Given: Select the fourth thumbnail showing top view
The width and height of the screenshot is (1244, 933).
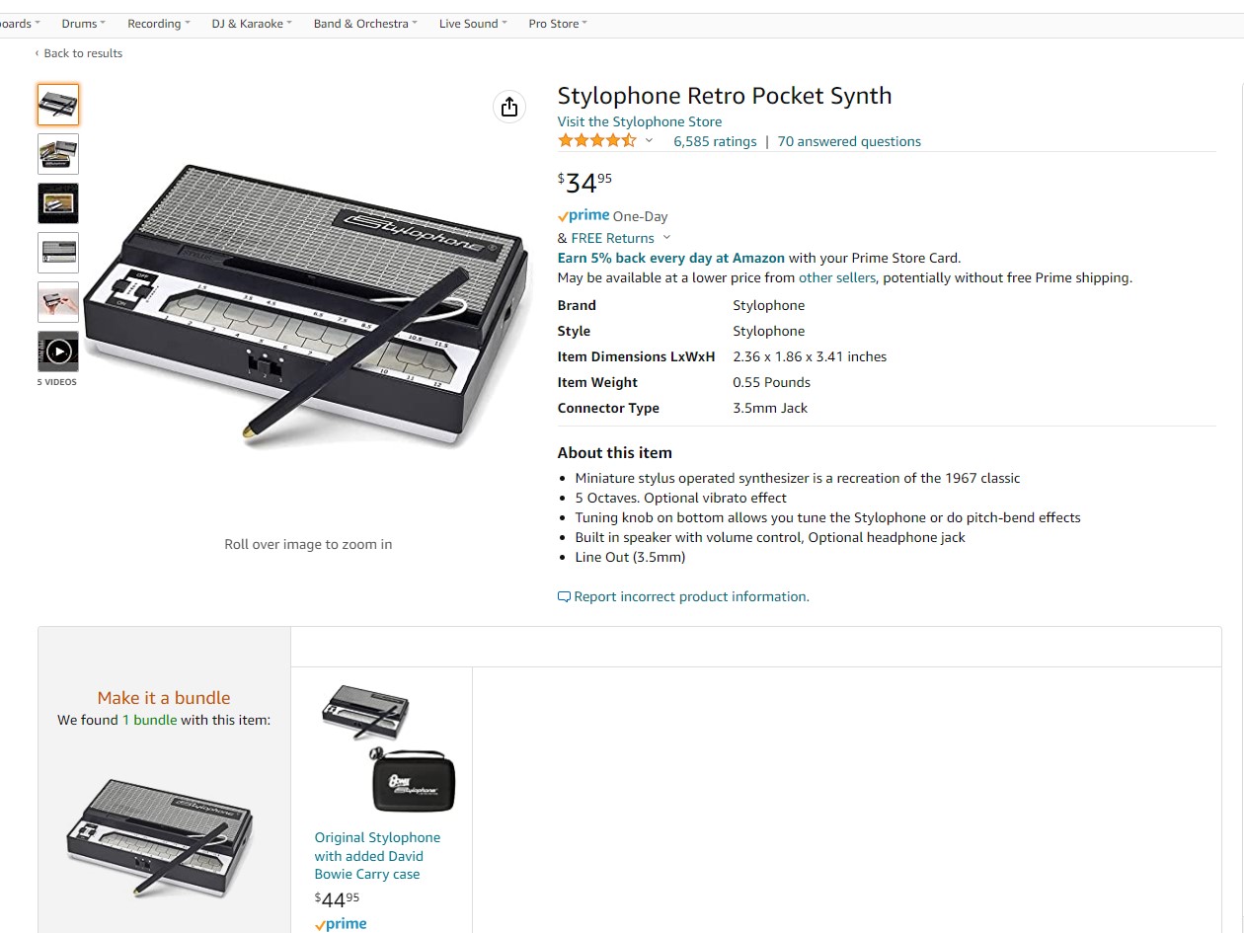Looking at the screenshot, I should [x=58, y=253].
